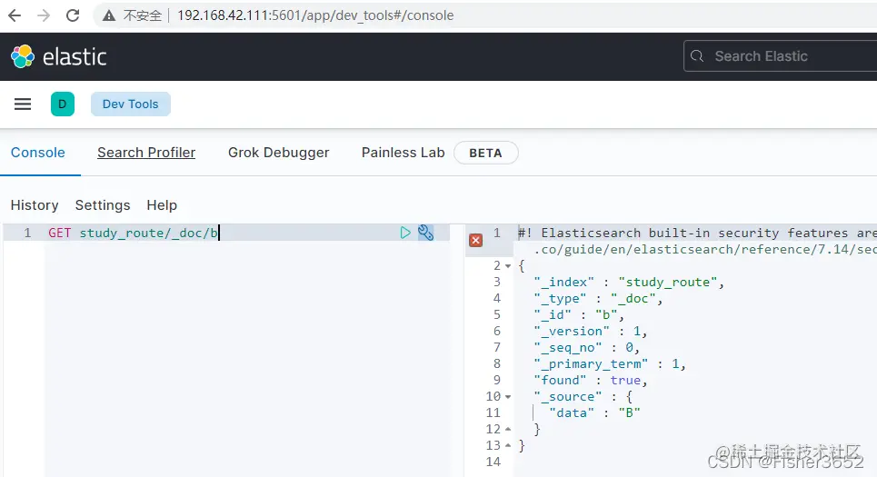Open the Grok Debugger tab
877x477 pixels.
tap(278, 153)
